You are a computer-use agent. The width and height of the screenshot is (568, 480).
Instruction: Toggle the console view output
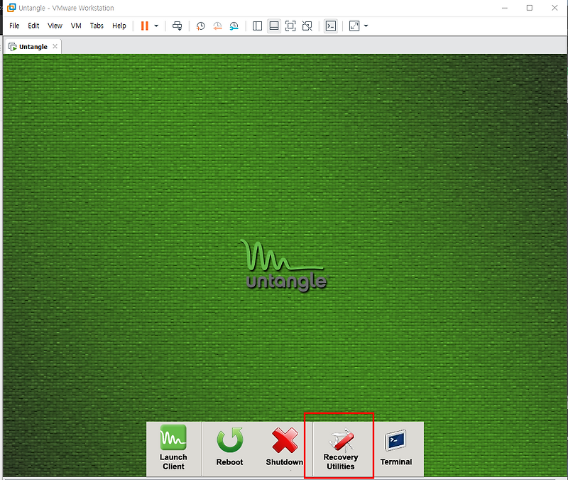point(331,26)
